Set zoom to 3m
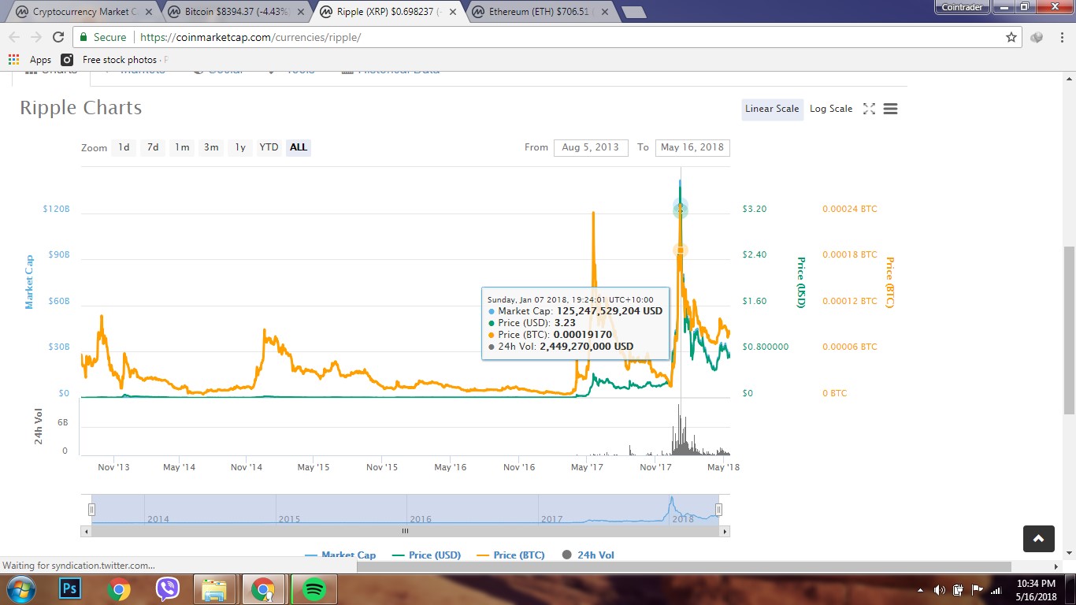Viewport: 1076px width, 605px height. coord(211,147)
